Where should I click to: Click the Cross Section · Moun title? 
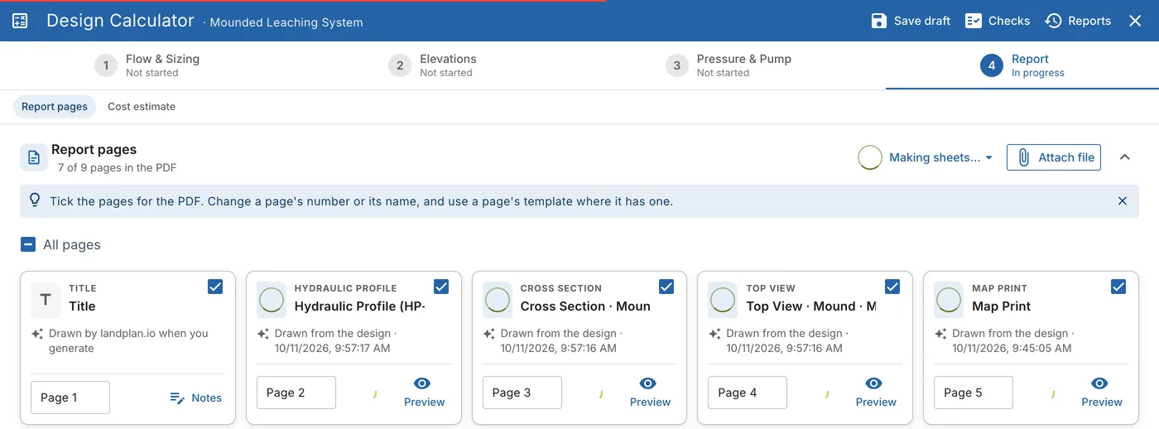(585, 306)
